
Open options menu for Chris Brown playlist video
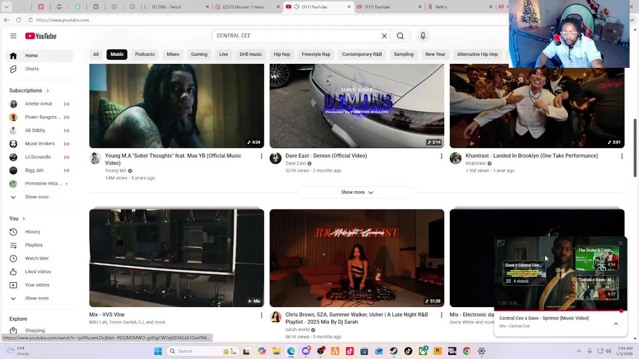[441, 315]
